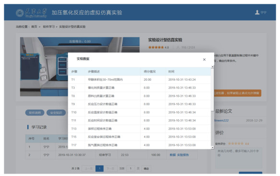
Task: Click the scrollbar down arrow in dialog
Action: pos(212,148)
